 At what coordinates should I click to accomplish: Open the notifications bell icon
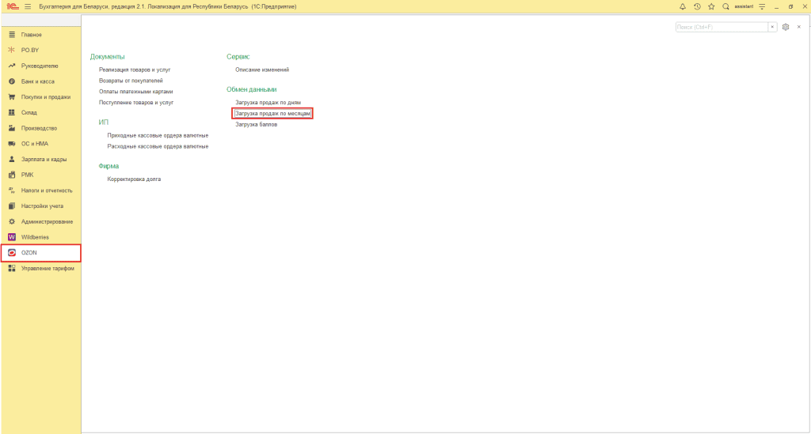pos(683,6)
